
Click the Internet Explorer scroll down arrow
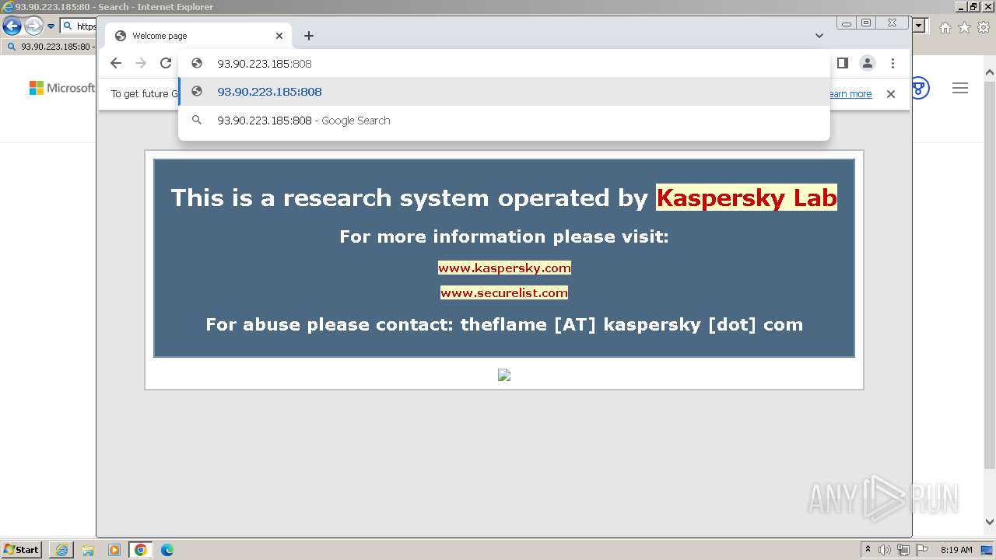pyautogui.click(x=990, y=523)
